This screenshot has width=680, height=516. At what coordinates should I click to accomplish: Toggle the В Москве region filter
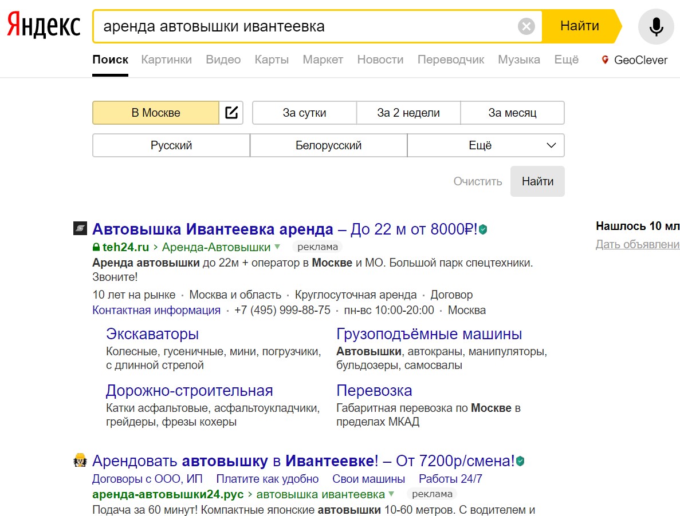coord(156,113)
